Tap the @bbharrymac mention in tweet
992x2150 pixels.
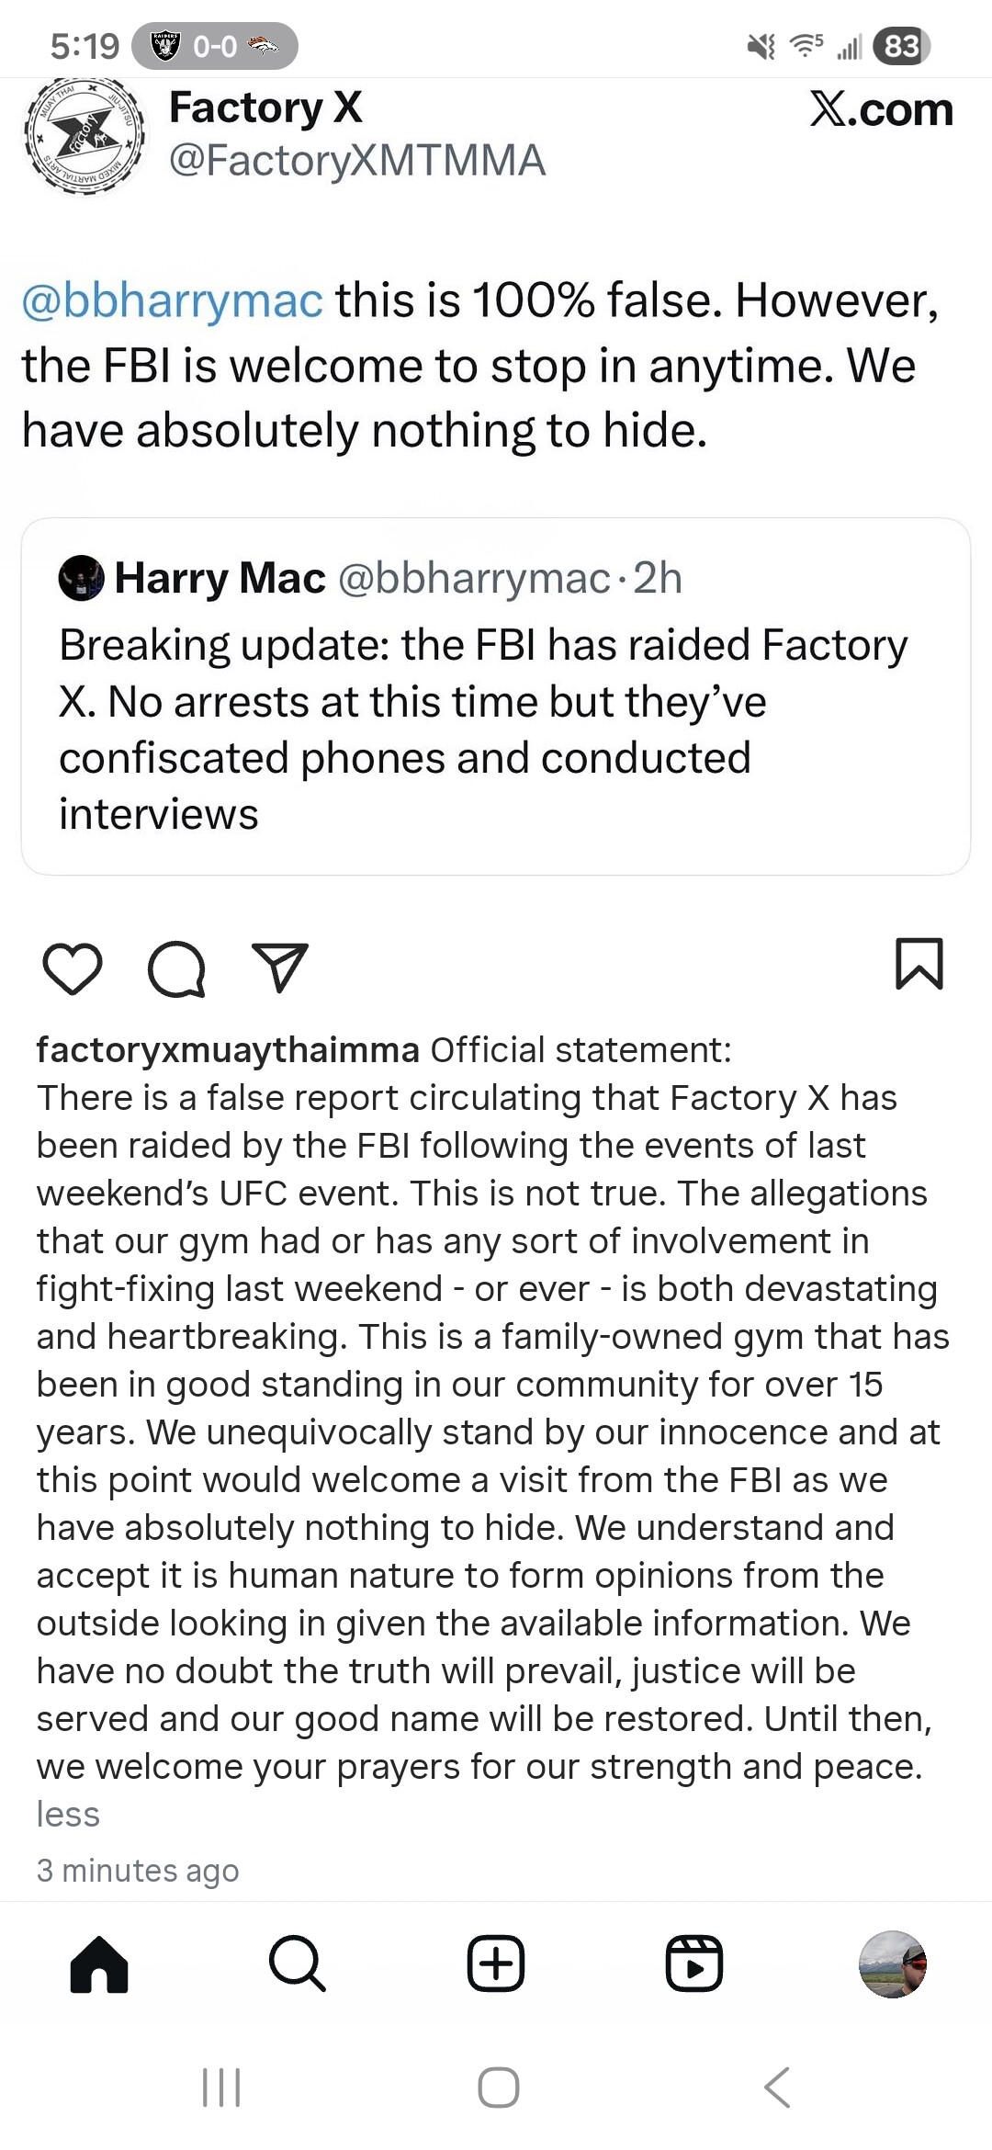(x=173, y=300)
